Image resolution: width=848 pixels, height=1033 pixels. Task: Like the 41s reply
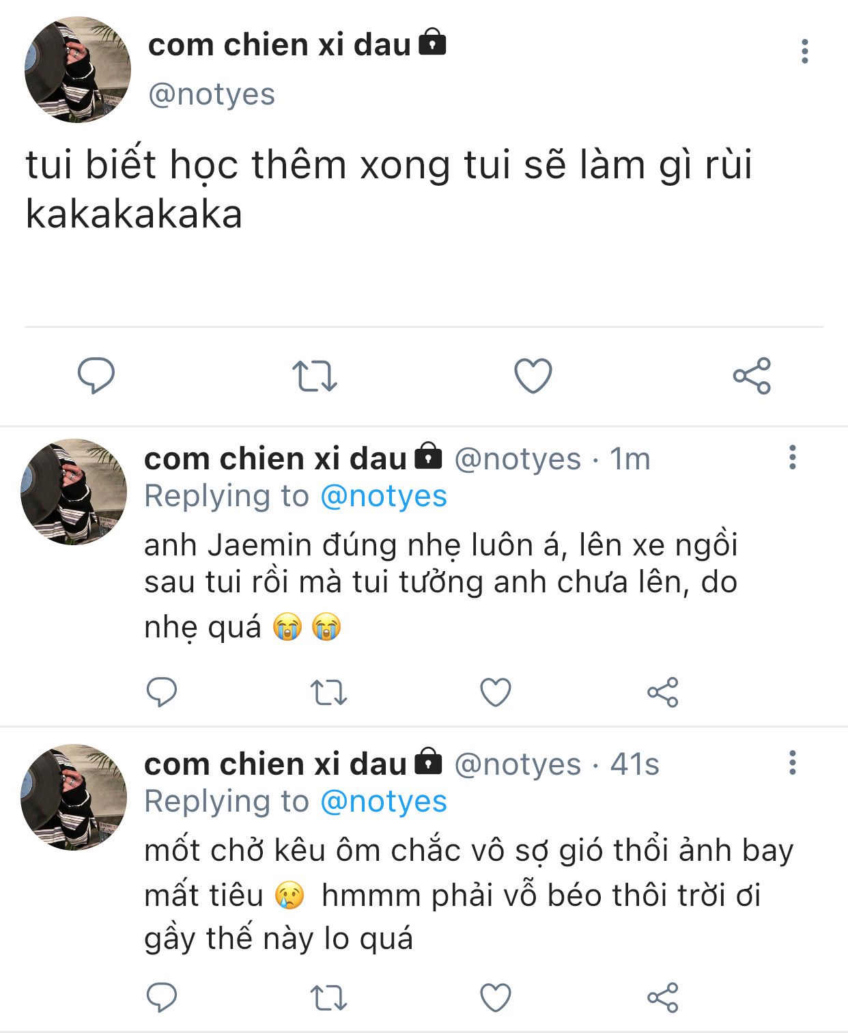pyautogui.click(x=496, y=997)
